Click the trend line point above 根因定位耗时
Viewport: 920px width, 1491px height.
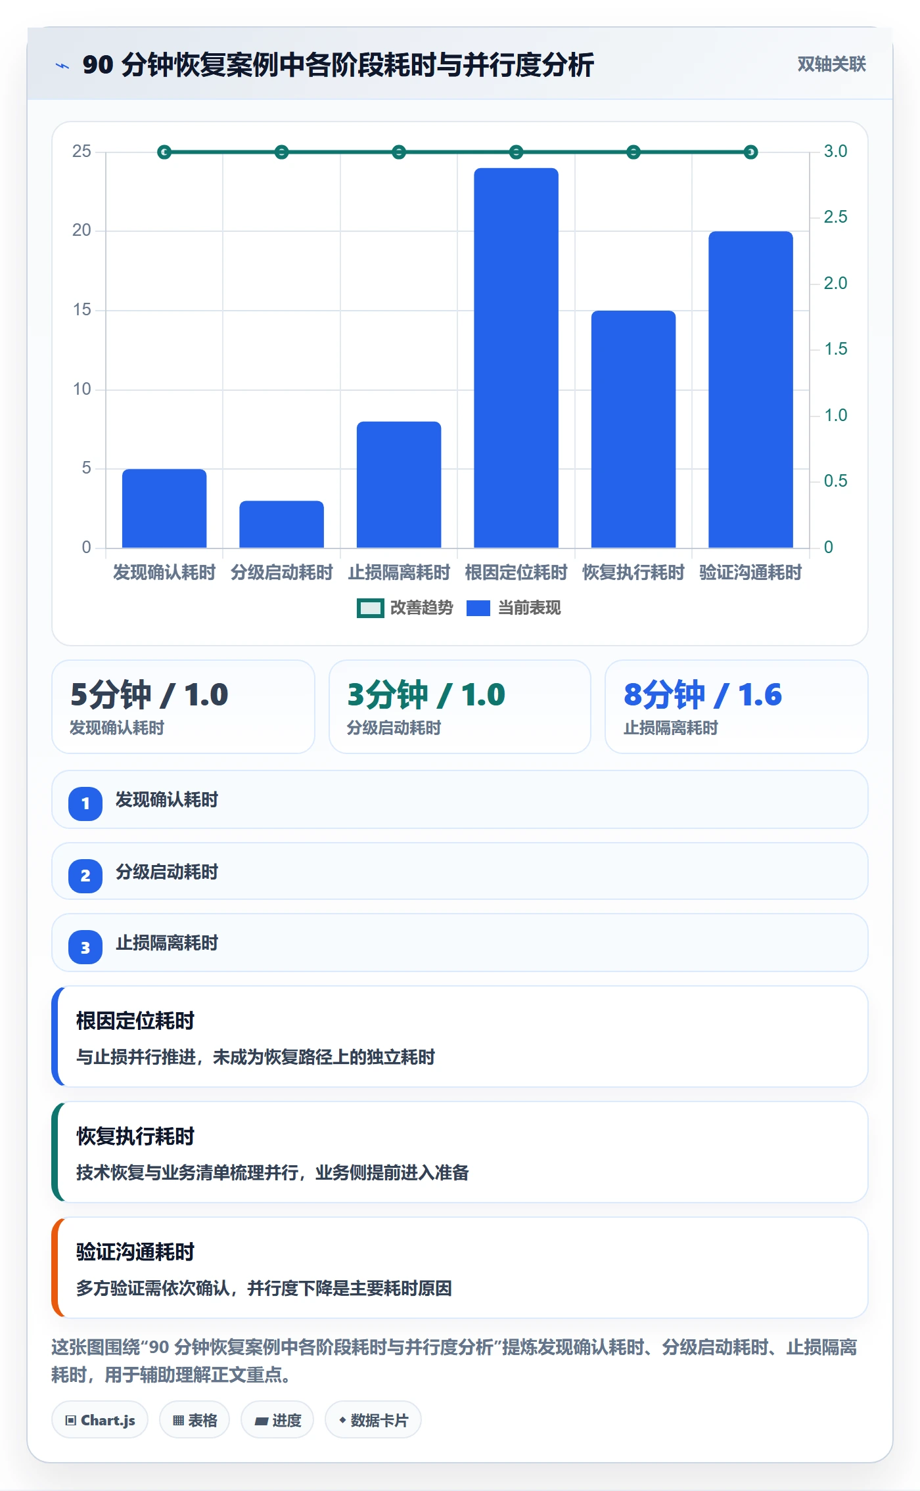[516, 152]
